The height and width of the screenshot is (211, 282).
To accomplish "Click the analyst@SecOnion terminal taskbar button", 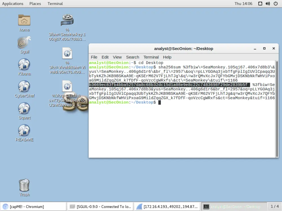I will [x=234, y=206].
